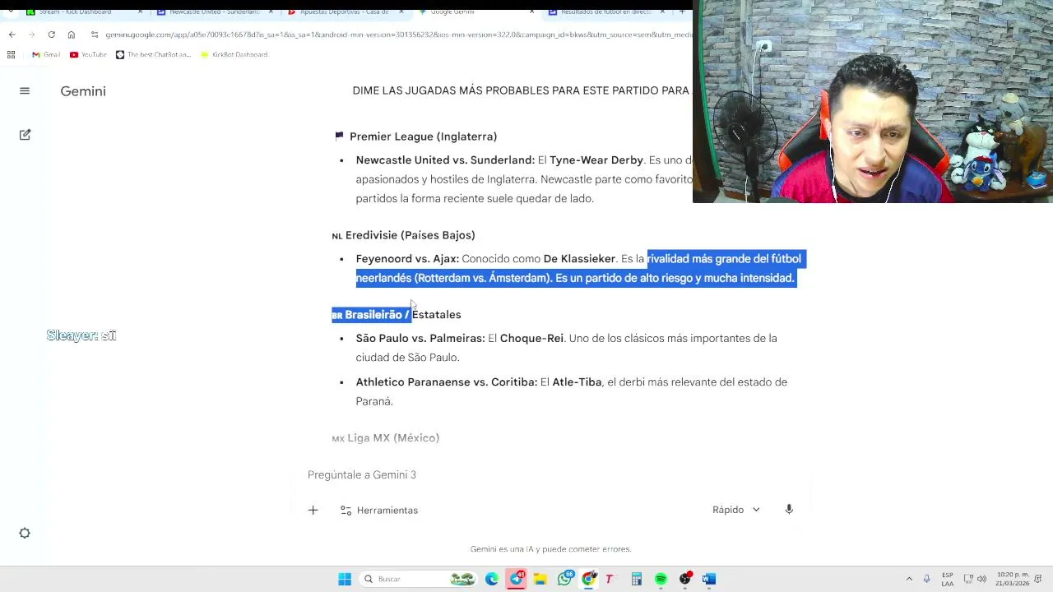Click the site information icon in address bar
Screen dimensions: 1053x592
(95, 35)
